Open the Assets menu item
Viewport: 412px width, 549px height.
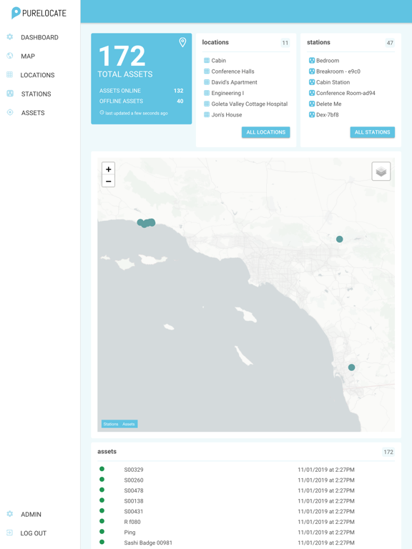33,113
